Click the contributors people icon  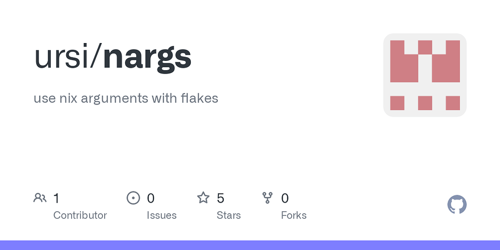[x=40, y=198]
